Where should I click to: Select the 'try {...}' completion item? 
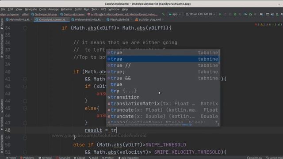162,91
